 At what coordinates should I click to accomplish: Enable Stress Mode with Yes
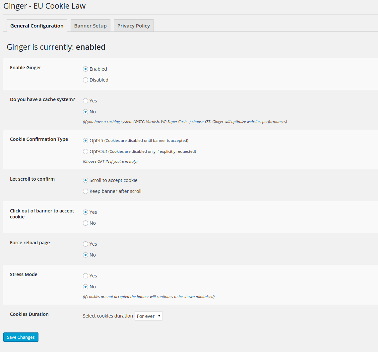[x=85, y=276]
